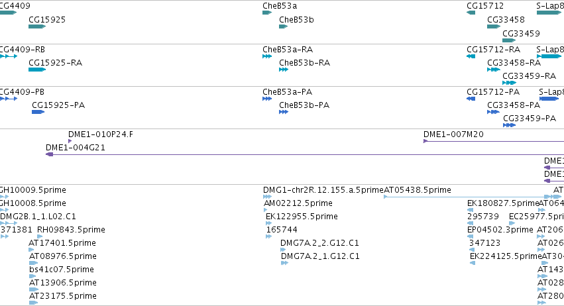
Task: Click the AT05438.5prime EST start arrow
Action: click(386, 197)
